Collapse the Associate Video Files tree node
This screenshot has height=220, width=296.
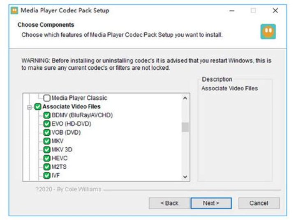click(x=29, y=107)
